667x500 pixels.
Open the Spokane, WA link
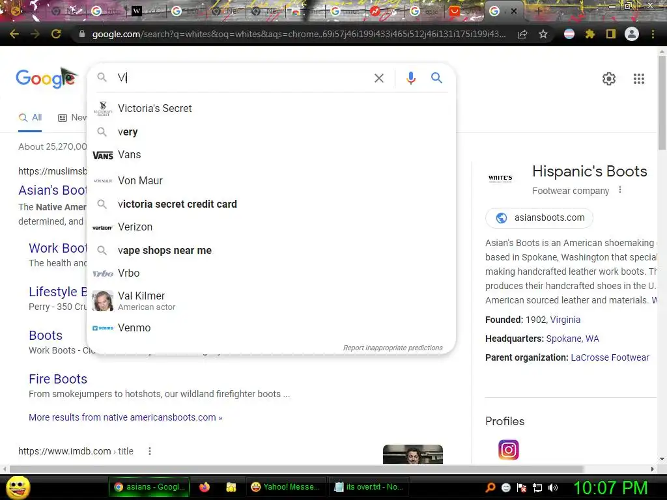click(572, 339)
